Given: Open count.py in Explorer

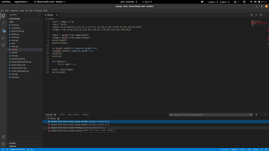Looking at the screenshot, I should 15,25.
